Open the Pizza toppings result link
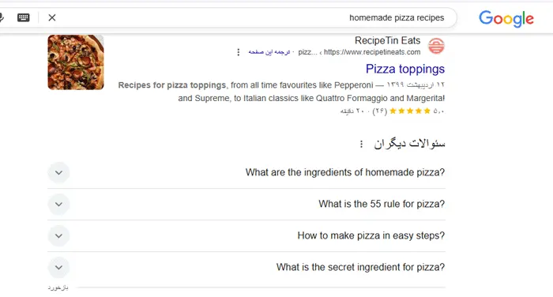The image size is (553, 297). [x=404, y=69]
